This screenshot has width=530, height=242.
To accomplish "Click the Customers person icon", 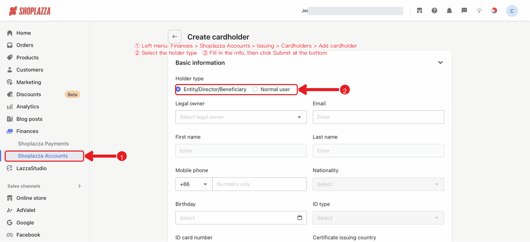I will point(10,70).
